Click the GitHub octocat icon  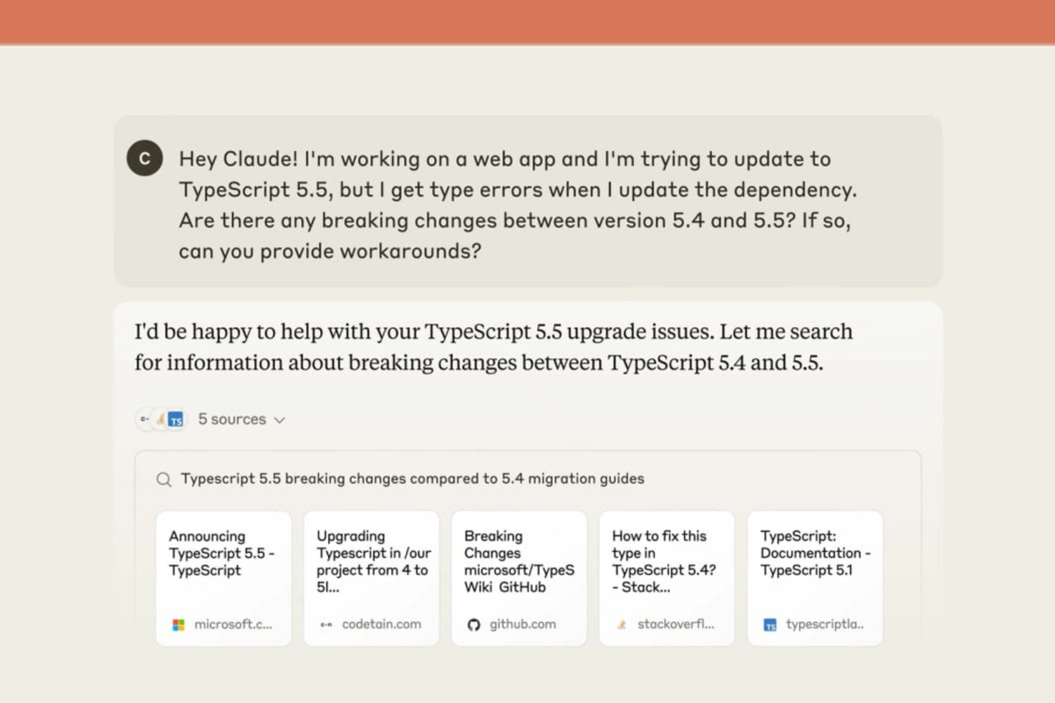pyautogui.click(x=474, y=625)
